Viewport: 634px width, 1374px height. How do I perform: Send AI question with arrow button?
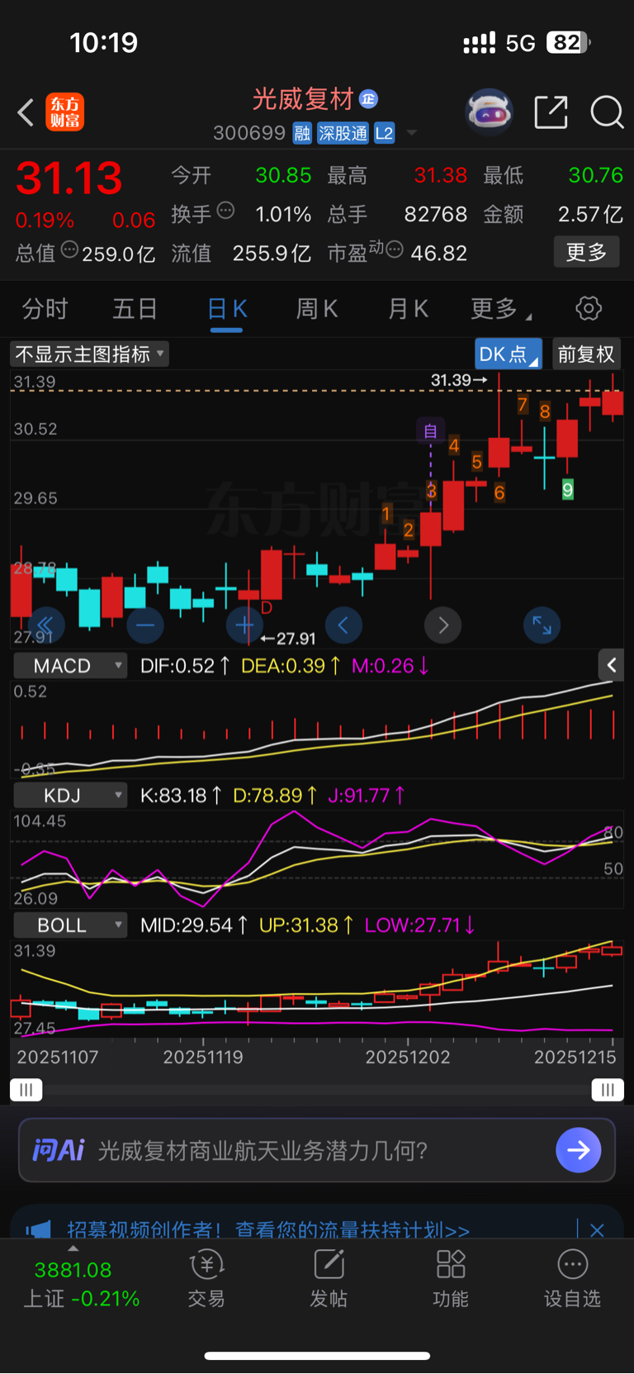tap(578, 1149)
